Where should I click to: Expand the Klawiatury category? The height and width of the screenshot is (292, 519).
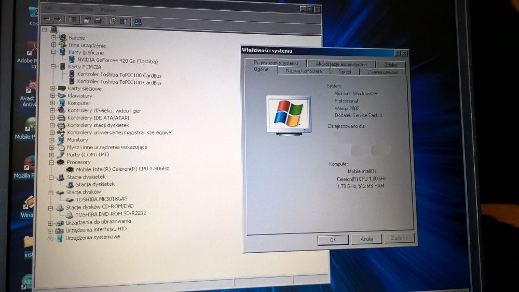[x=53, y=95]
